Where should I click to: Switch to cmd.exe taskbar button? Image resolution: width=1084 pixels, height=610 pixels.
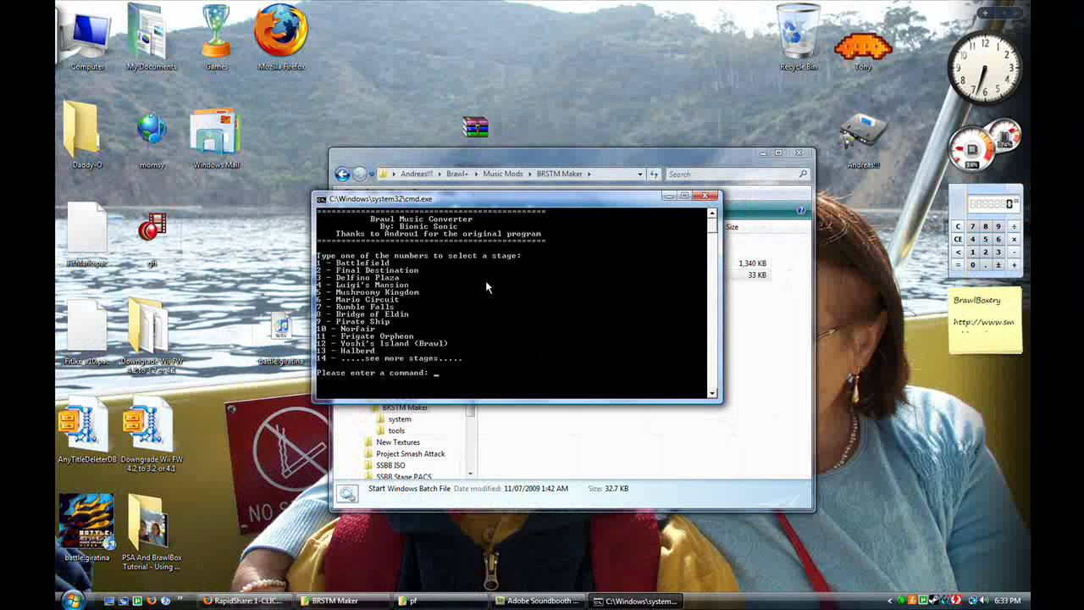(x=638, y=601)
